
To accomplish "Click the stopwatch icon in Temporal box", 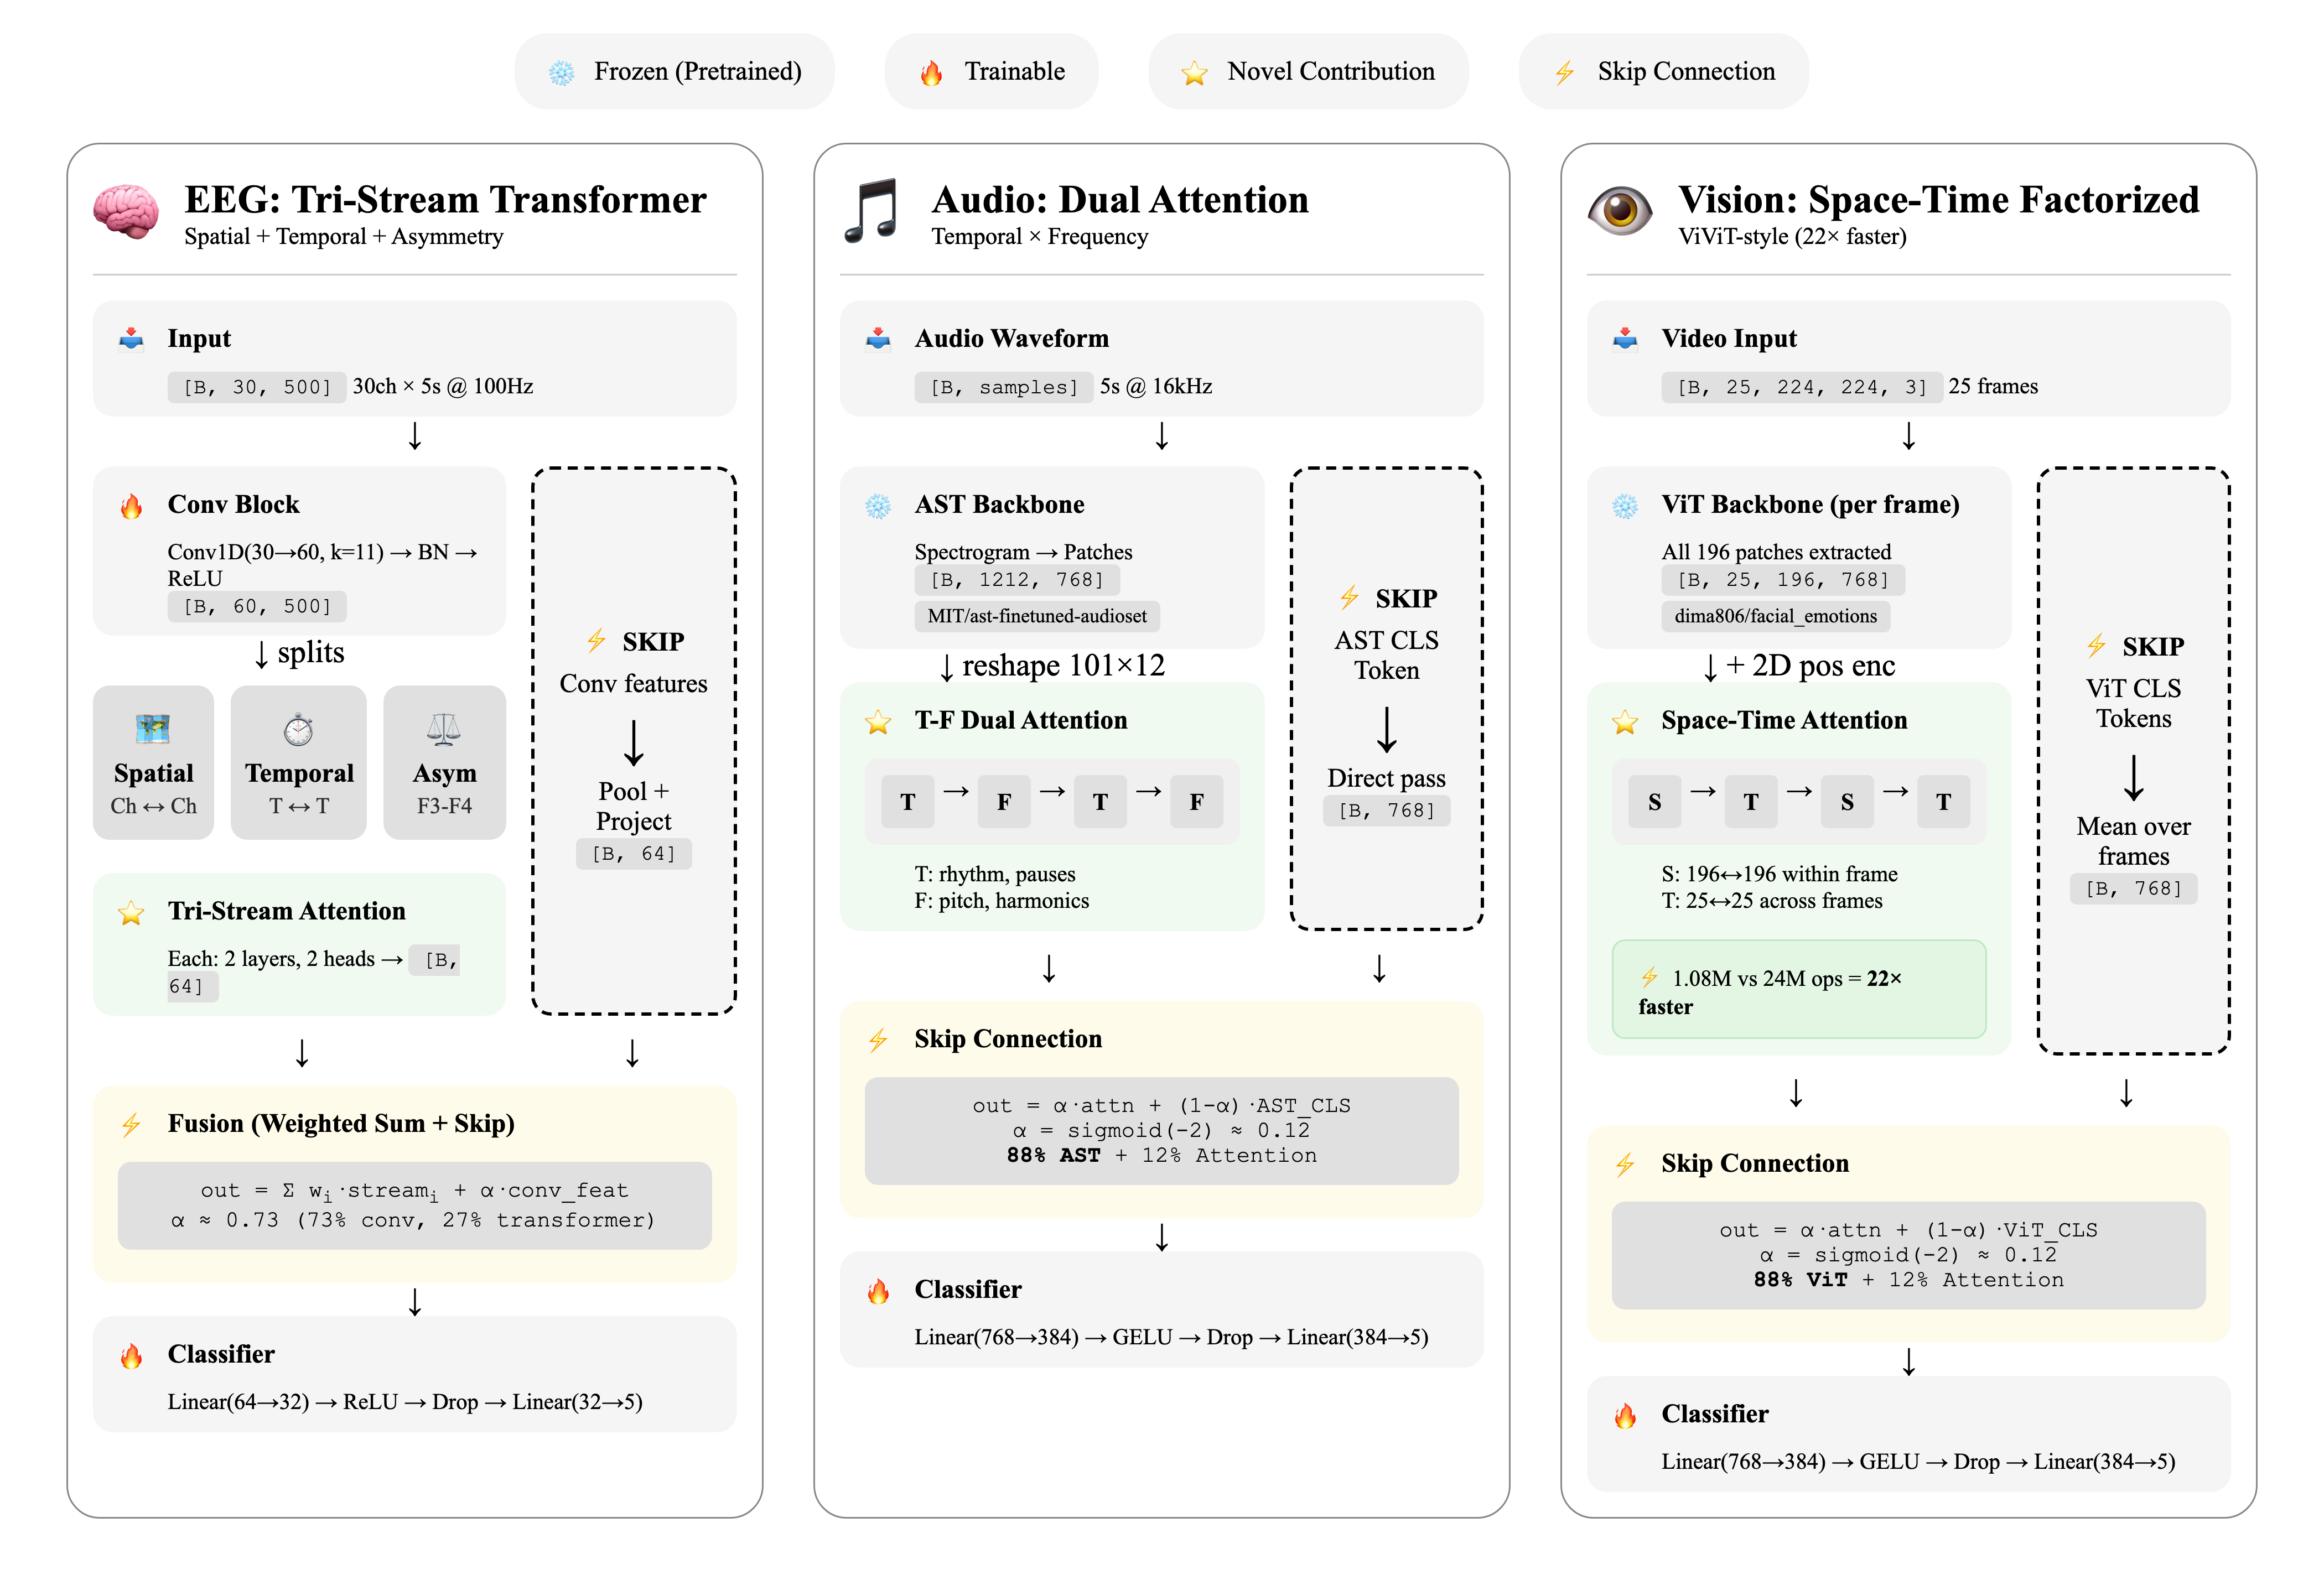I will coord(298,730).
